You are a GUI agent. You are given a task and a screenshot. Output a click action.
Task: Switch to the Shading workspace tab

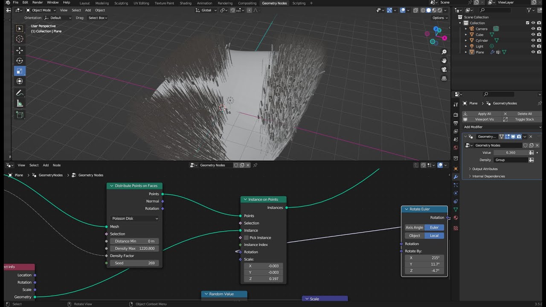point(186,3)
